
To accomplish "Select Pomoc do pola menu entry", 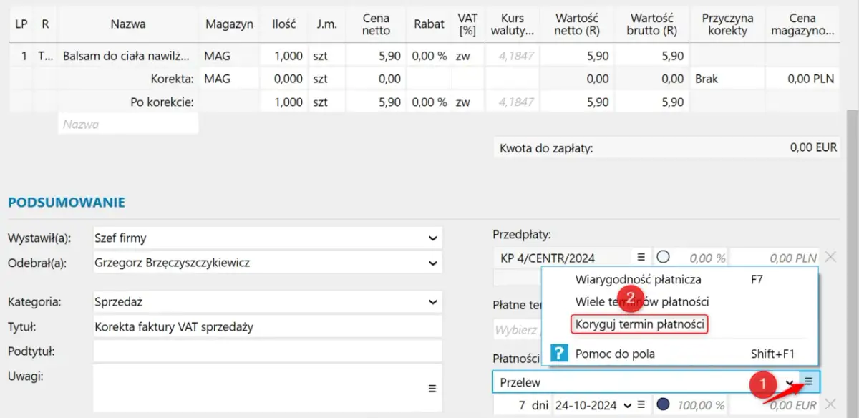I will click(614, 354).
